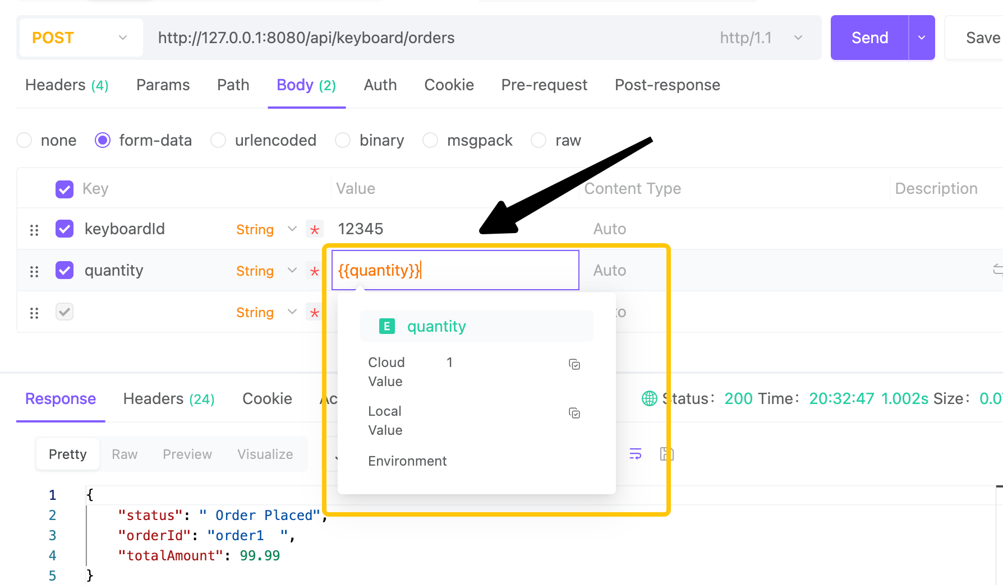Select the form-data radio button
Viewport: 1003px width, 585px height.
(103, 140)
